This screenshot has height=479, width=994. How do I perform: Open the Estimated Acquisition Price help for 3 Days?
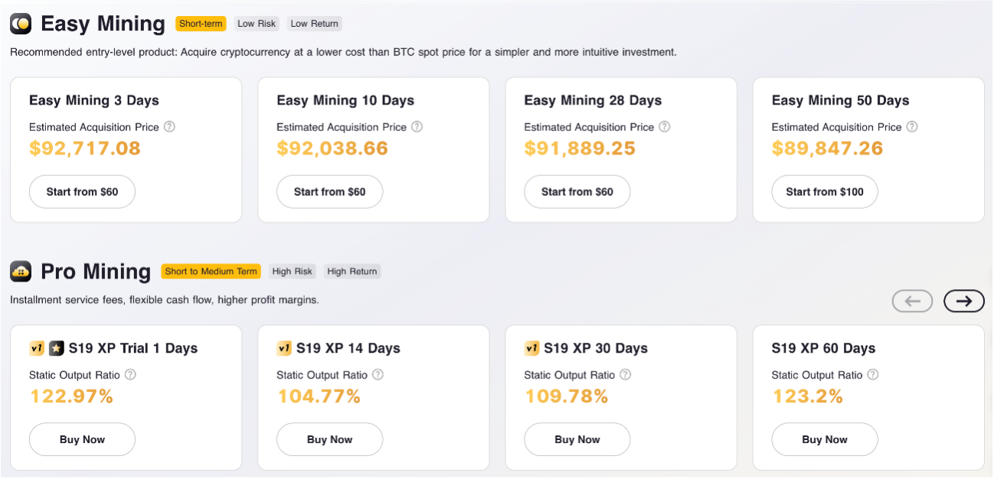170,127
